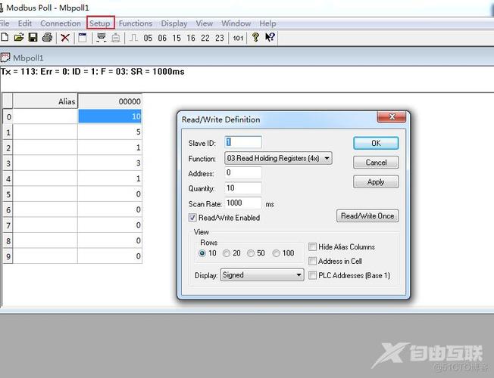
Task: Click the Apply button
Action: tap(376, 181)
